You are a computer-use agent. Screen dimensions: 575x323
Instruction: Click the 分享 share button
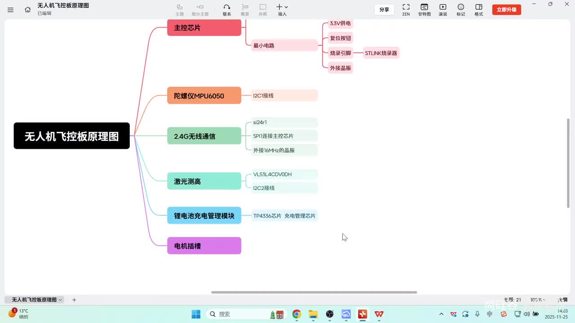[x=384, y=9]
